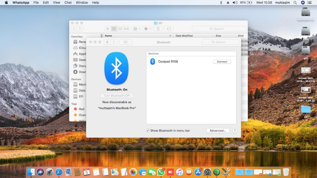
Task: Sort Finder list by the Size column
Action: (x=224, y=36)
